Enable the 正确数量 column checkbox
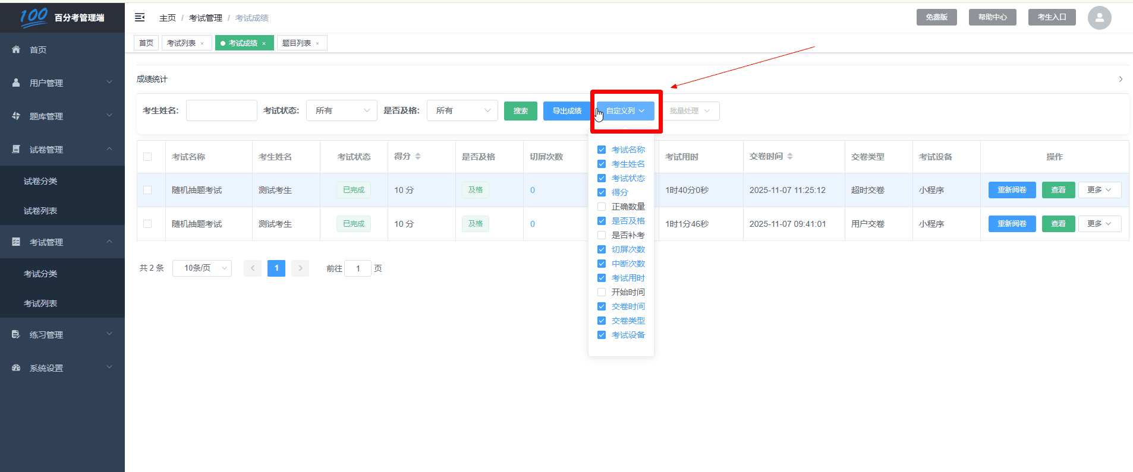This screenshot has width=1133, height=472. pyautogui.click(x=602, y=207)
